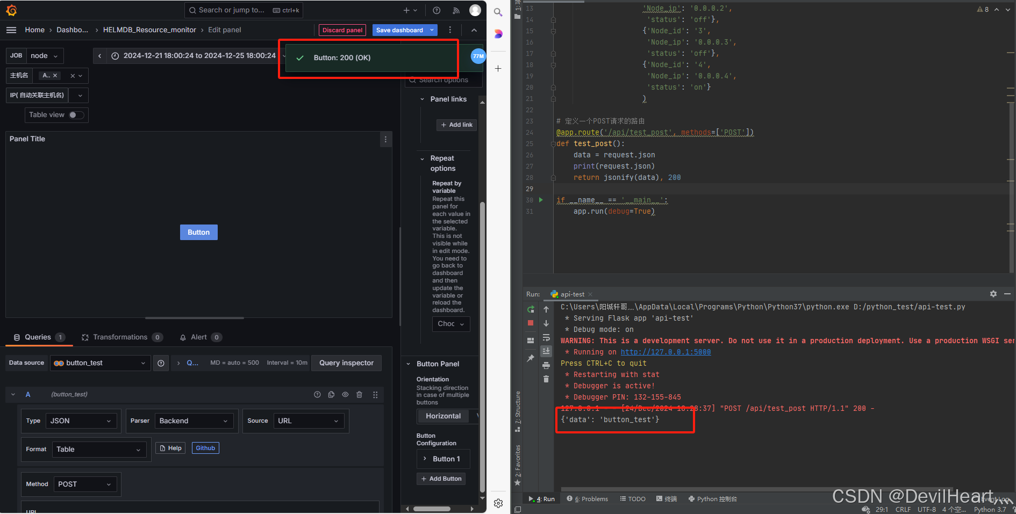Click the Save dashboard button
This screenshot has height=514, width=1016.
click(399, 30)
